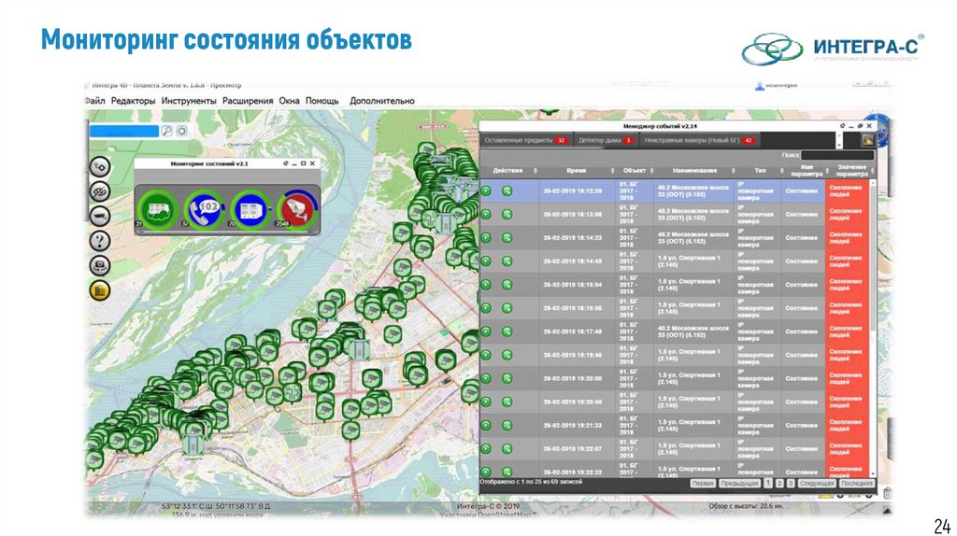The width and height of the screenshot is (957, 536).
Task: Sort by the Имя параметра column
Action: point(806,171)
